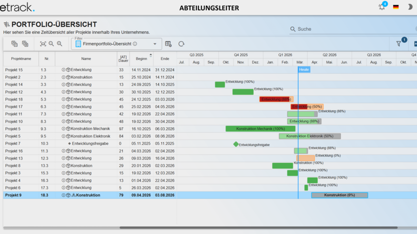Click package icon in Projekt 11 row

(68, 114)
